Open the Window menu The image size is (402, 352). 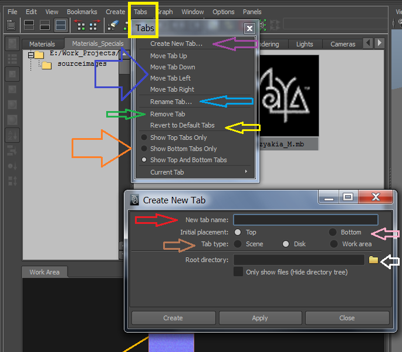[x=193, y=12]
